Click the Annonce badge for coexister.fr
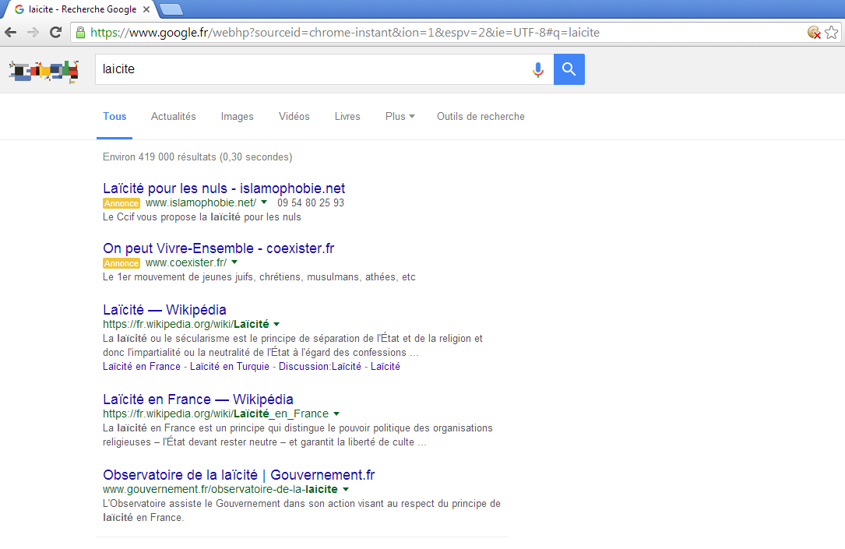The height and width of the screenshot is (549, 845). (121, 263)
